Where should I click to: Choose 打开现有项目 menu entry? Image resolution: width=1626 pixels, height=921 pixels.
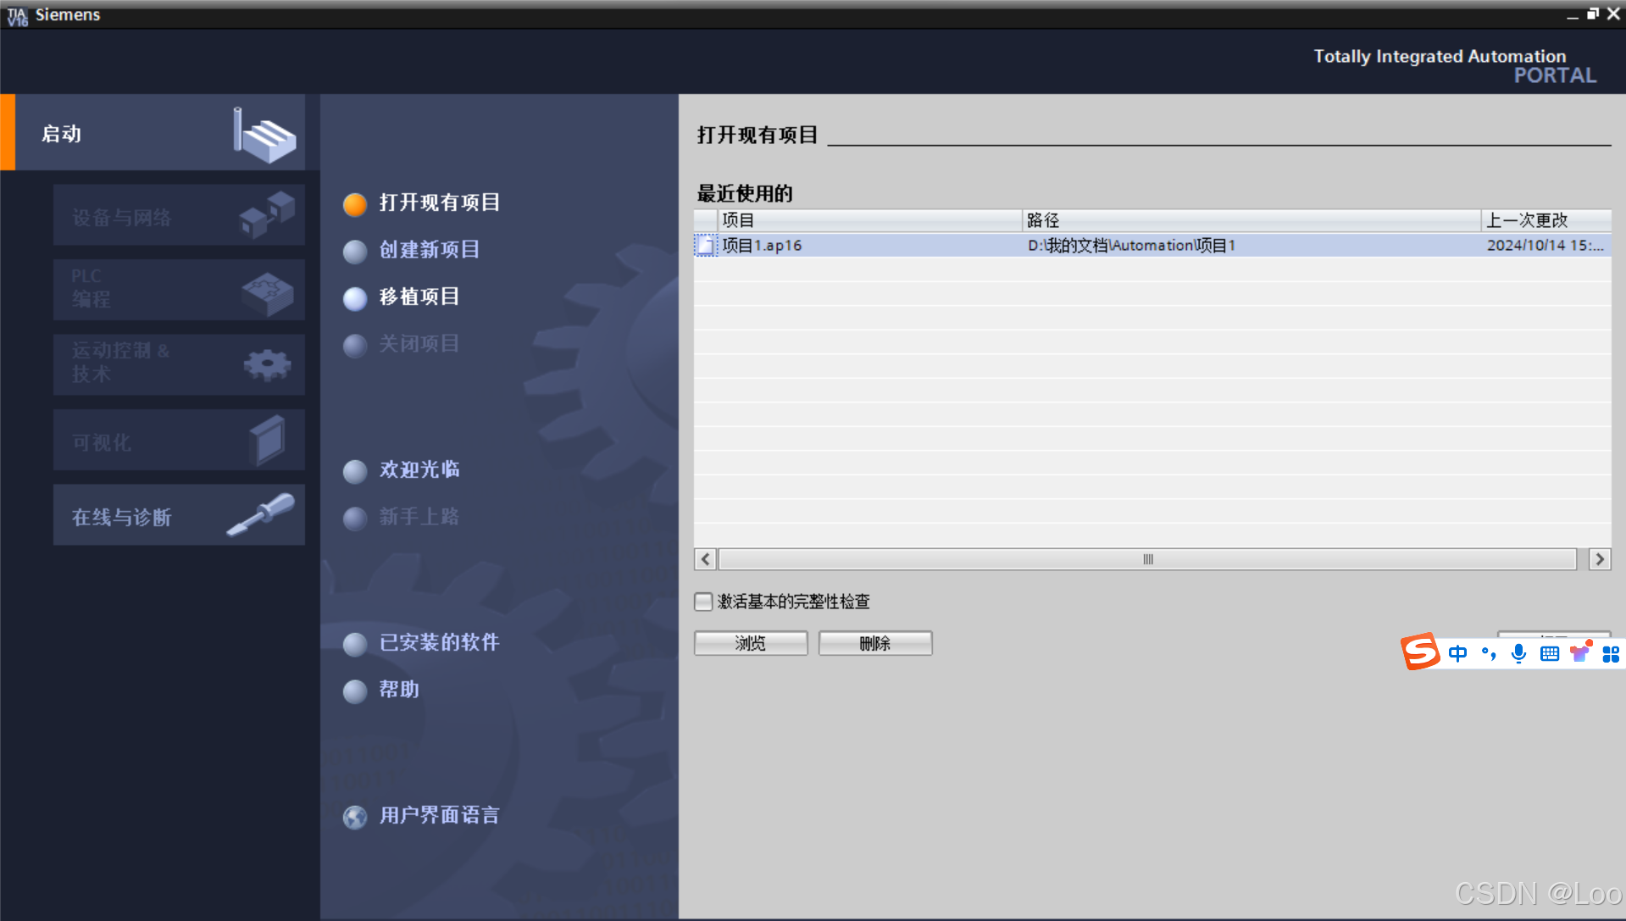point(440,203)
